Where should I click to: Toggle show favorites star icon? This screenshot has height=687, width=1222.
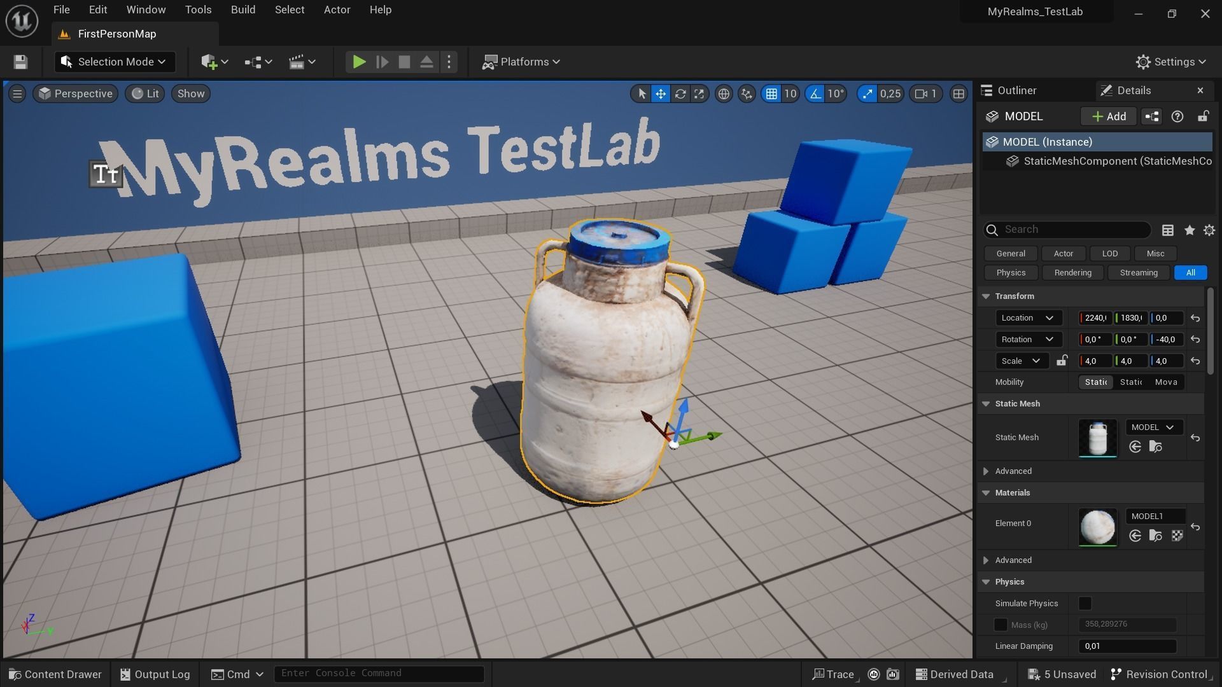pyautogui.click(x=1189, y=230)
